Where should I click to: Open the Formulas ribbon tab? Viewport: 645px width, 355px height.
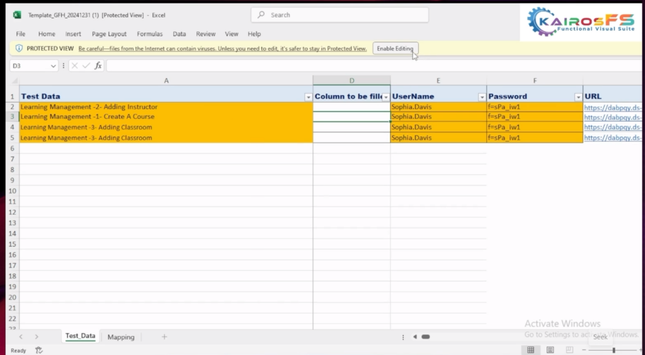coord(149,34)
